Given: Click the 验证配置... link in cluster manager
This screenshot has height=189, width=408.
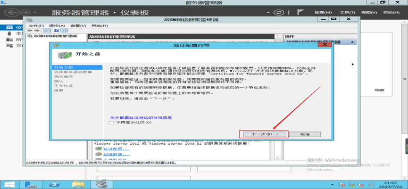Looking at the screenshot, I should pyautogui.click(x=117, y=149).
